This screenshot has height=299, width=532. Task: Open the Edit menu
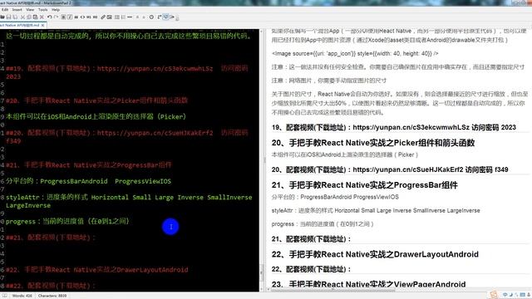(x=5, y=10)
